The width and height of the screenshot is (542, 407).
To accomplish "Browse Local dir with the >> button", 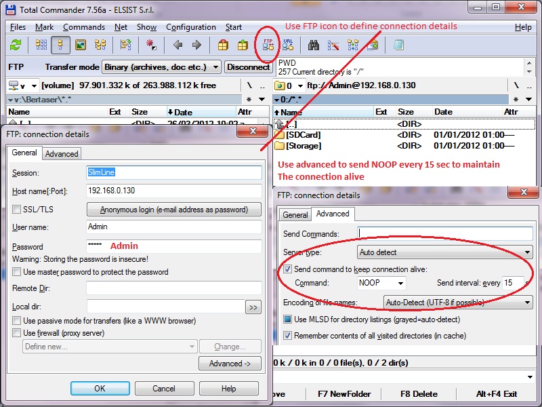I will click(253, 307).
